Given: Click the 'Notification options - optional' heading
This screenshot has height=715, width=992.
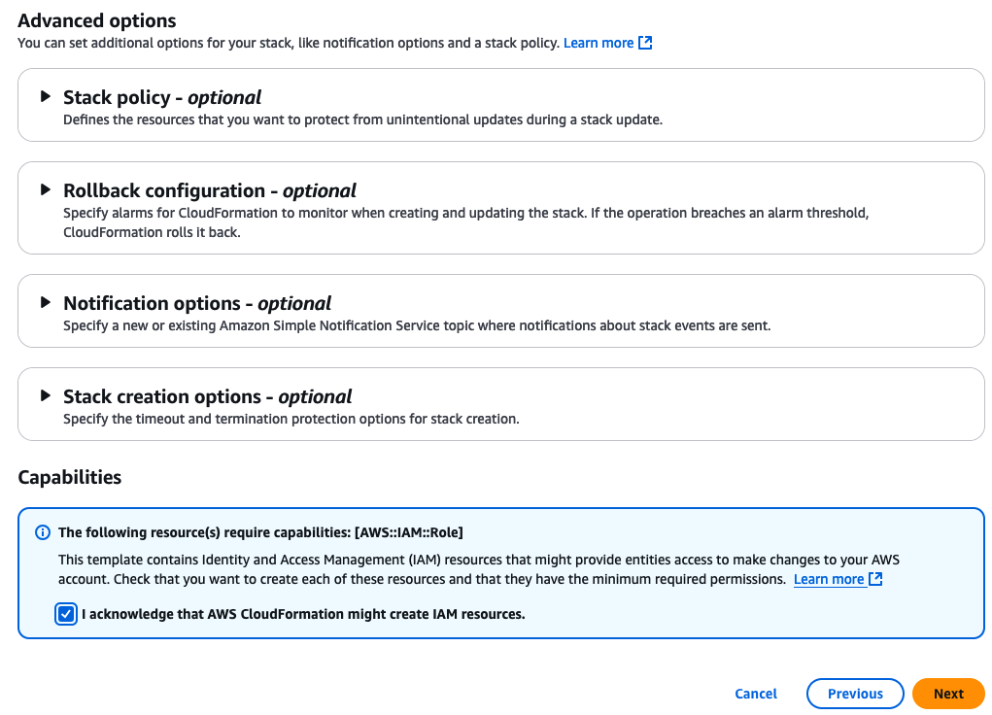Looking at the screenshot, I should pyautogui.click(x=197, y=303).
